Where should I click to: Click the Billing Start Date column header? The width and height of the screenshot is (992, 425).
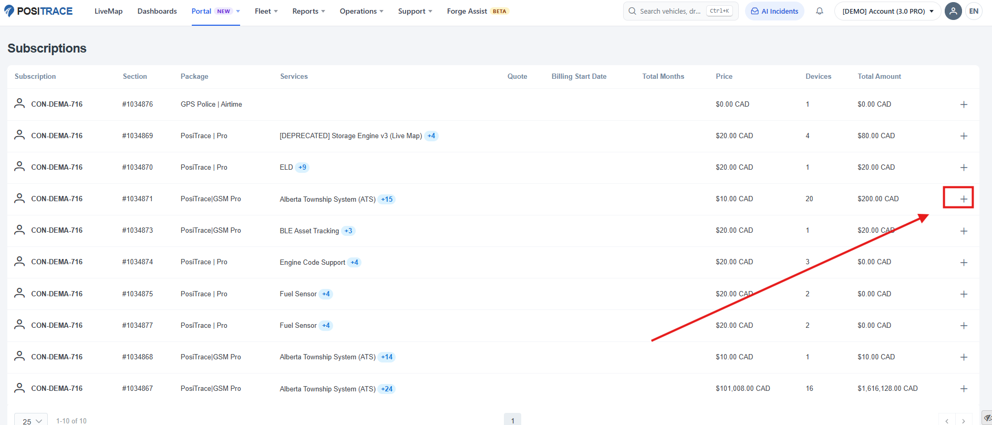tap(579, 76)
